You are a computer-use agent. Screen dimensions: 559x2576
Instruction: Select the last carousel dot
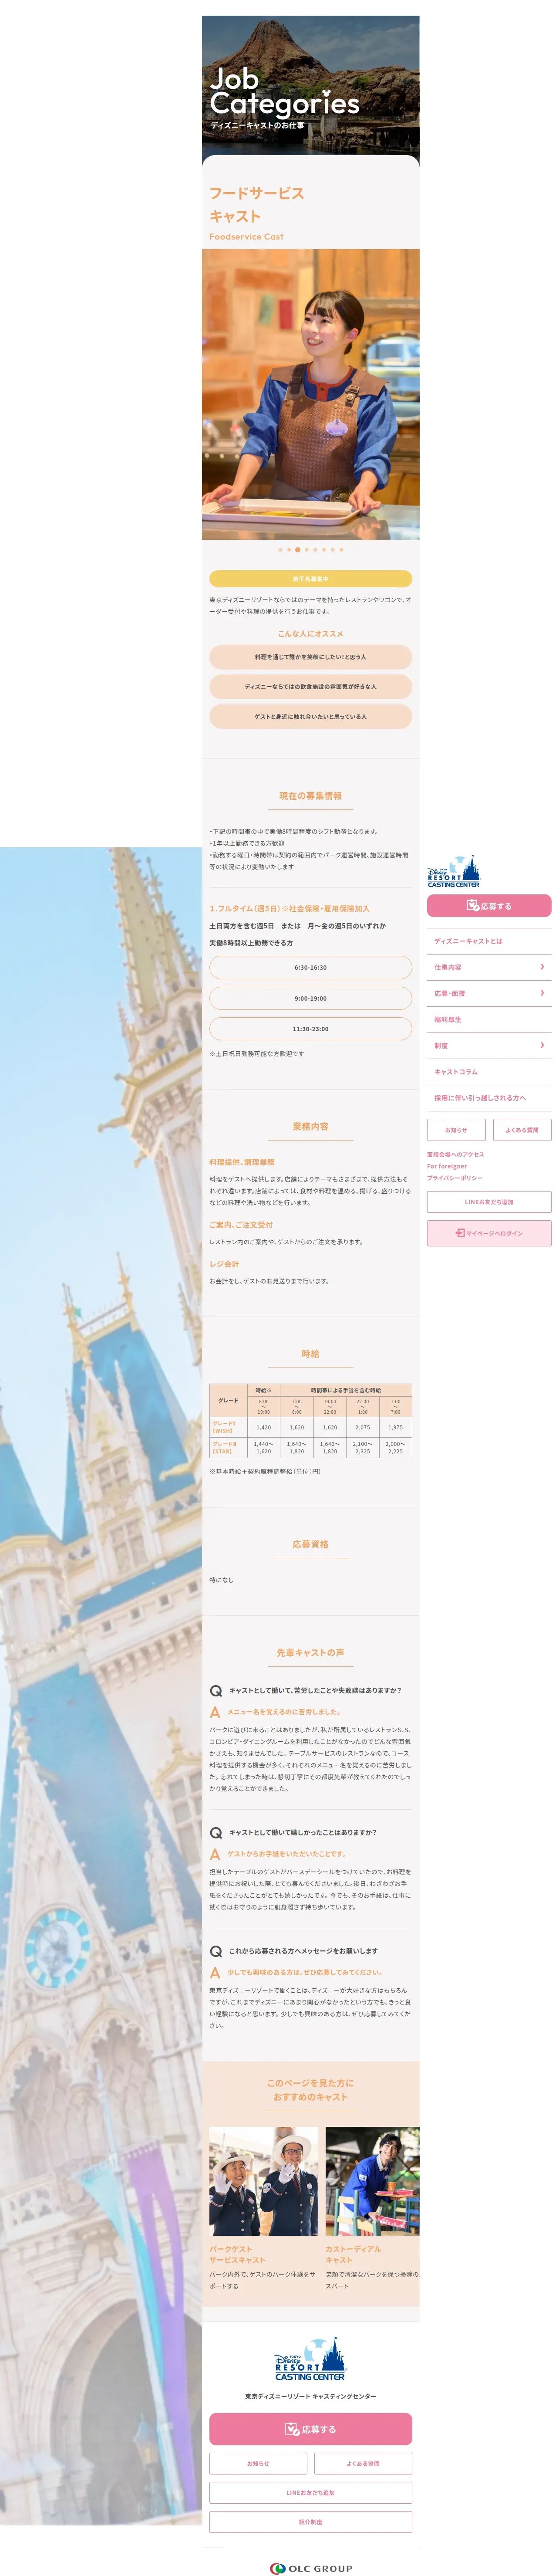click(x=341, y=550)
